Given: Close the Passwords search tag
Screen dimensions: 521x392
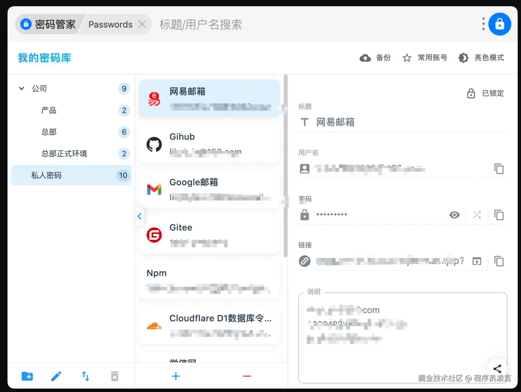Looking at the screenshot, I should (x=142, y=24).
